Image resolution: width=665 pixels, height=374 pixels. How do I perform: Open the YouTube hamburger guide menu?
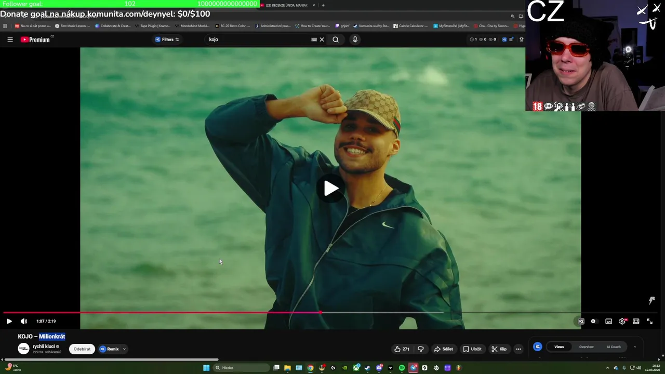coord(10,39)
